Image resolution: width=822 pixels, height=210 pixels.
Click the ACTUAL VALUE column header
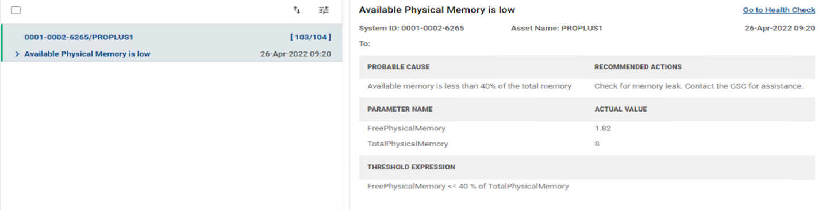pyautogui.click(x=621, y=109)
